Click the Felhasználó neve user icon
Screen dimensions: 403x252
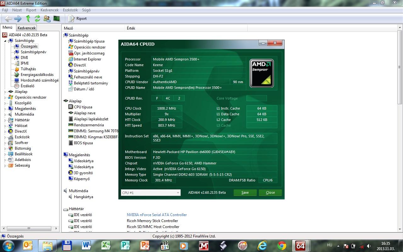point(71,77)
